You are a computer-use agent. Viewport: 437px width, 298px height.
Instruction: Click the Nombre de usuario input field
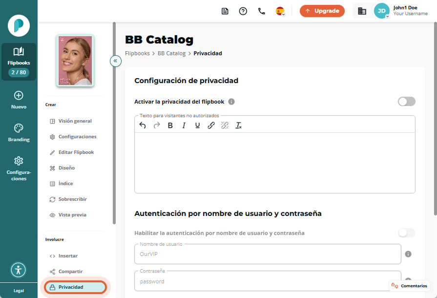(x=268, y=254)
